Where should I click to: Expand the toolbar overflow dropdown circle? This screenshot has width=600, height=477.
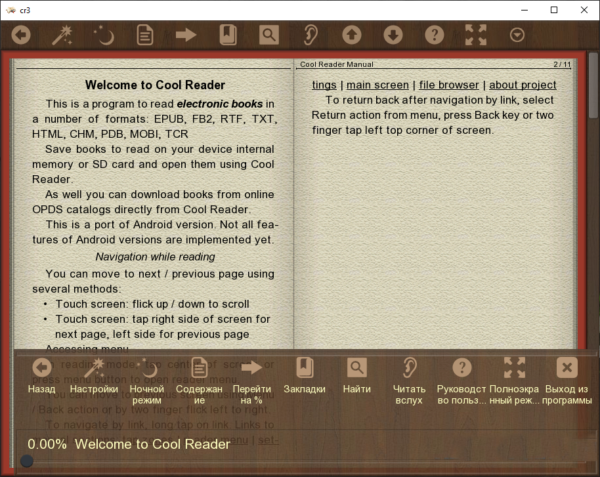(x=517, y=35)
